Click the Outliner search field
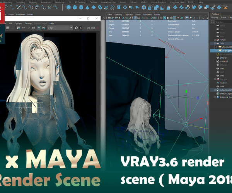Viewport: 232px width, 193px height. [x=223, y=22]
